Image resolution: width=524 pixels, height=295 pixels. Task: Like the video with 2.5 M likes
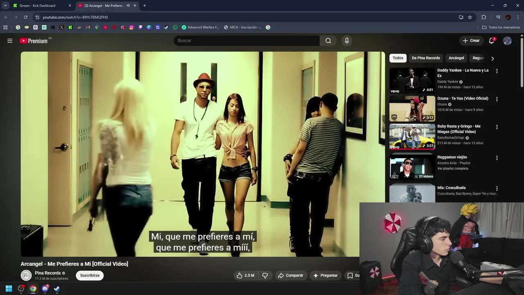(x=245, y=275)
